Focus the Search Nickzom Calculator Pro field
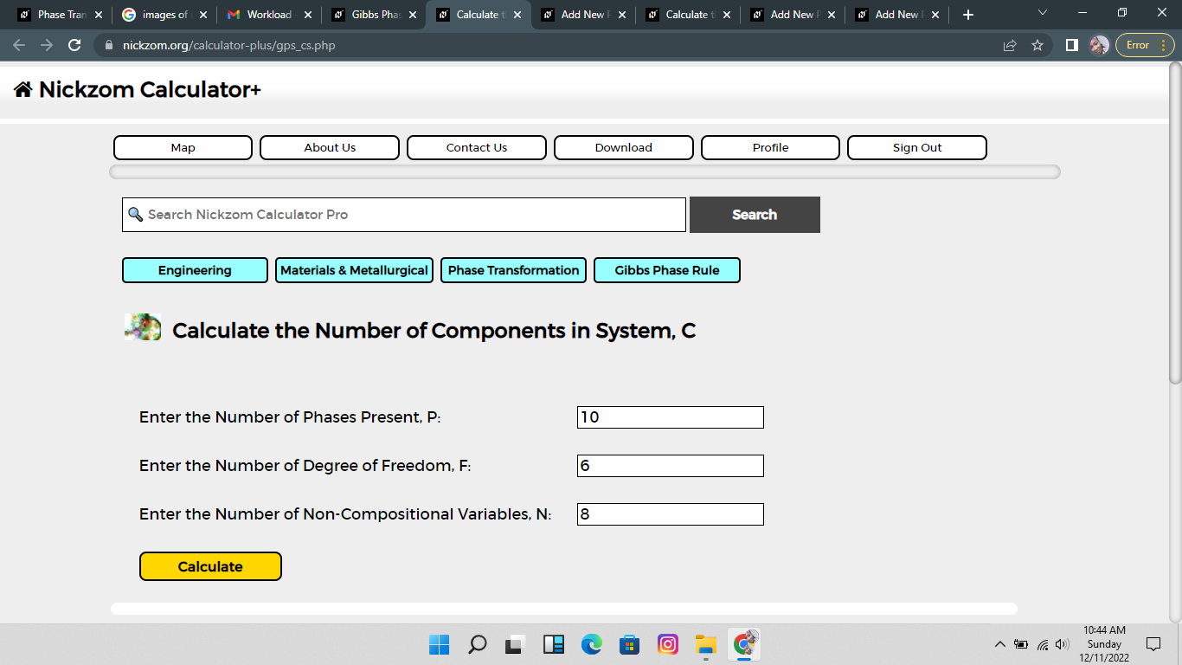 (404, 215)
